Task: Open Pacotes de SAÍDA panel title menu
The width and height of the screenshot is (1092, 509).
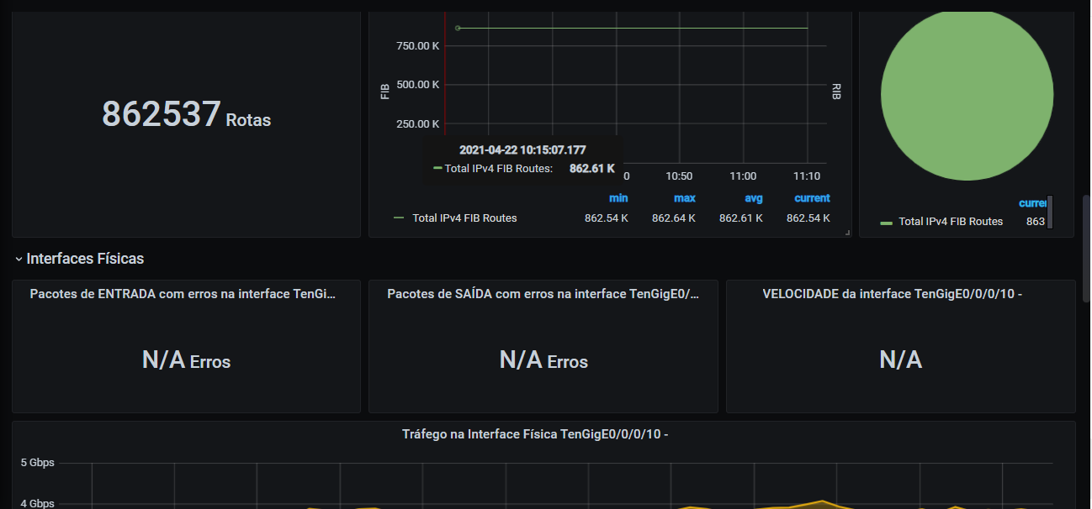Action: coord(543,294)
